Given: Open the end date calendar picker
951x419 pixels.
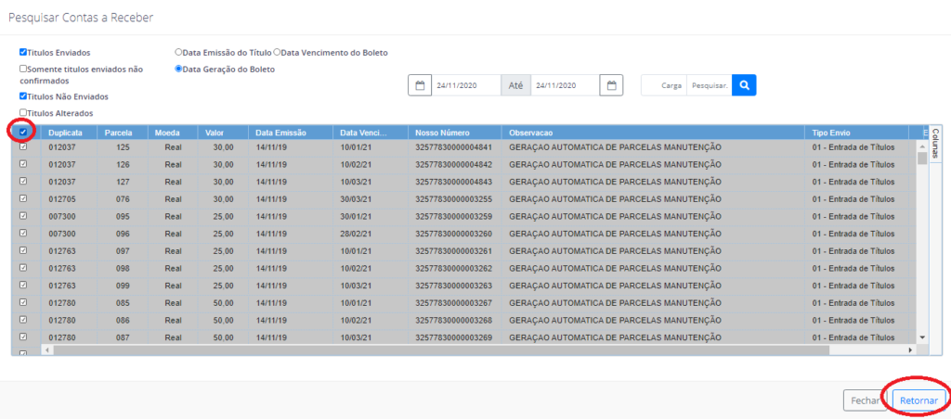Looking at the screenshot, I should click(x=611, y=85).
